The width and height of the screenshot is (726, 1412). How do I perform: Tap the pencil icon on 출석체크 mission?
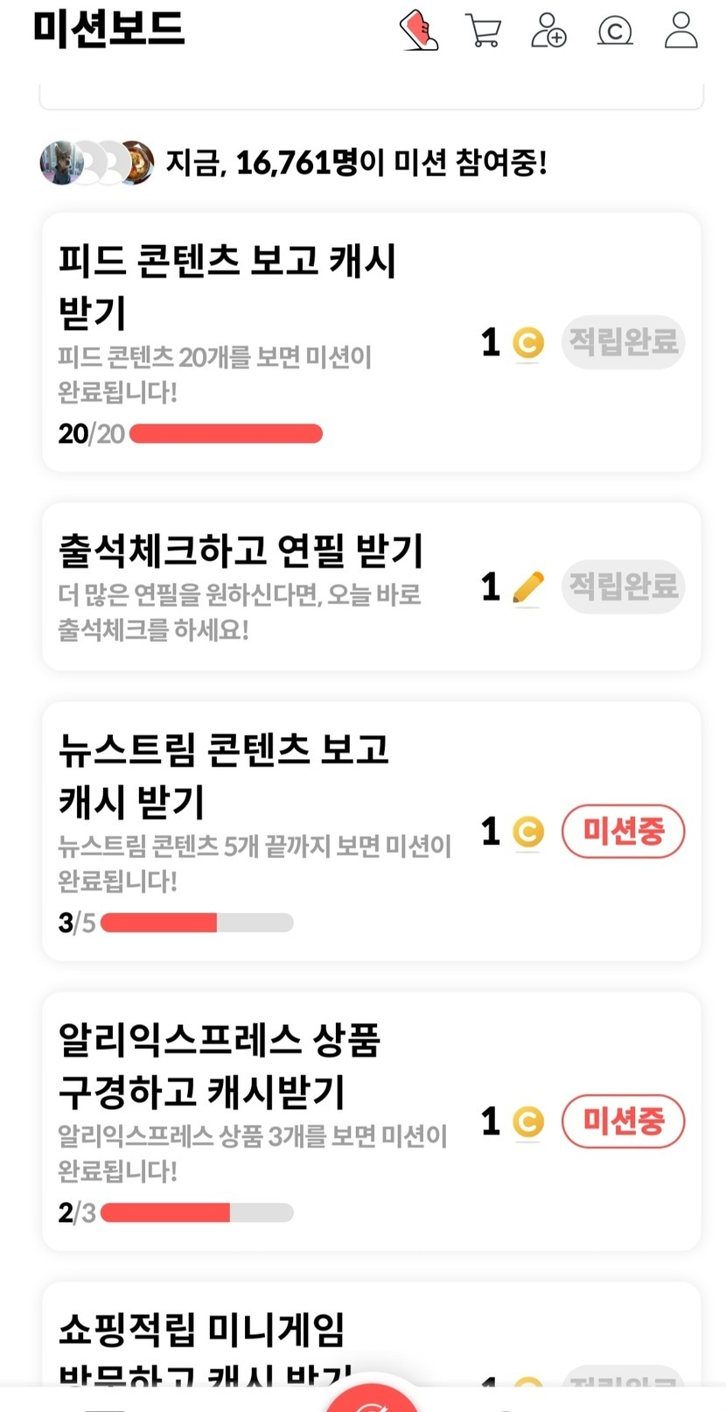527,587
